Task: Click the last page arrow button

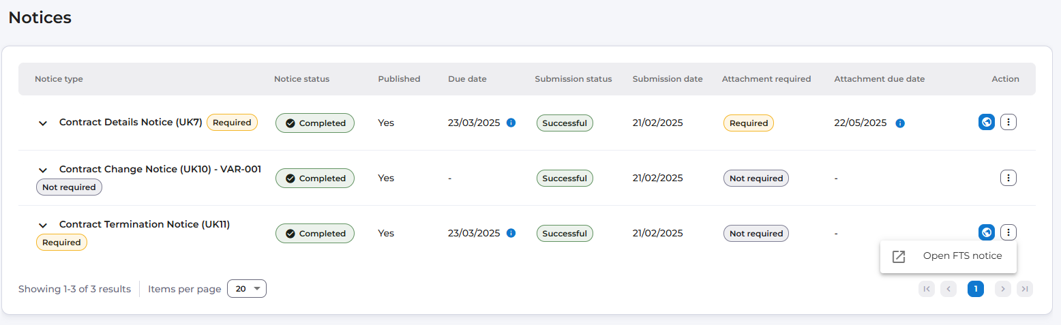Action: 1025,289
